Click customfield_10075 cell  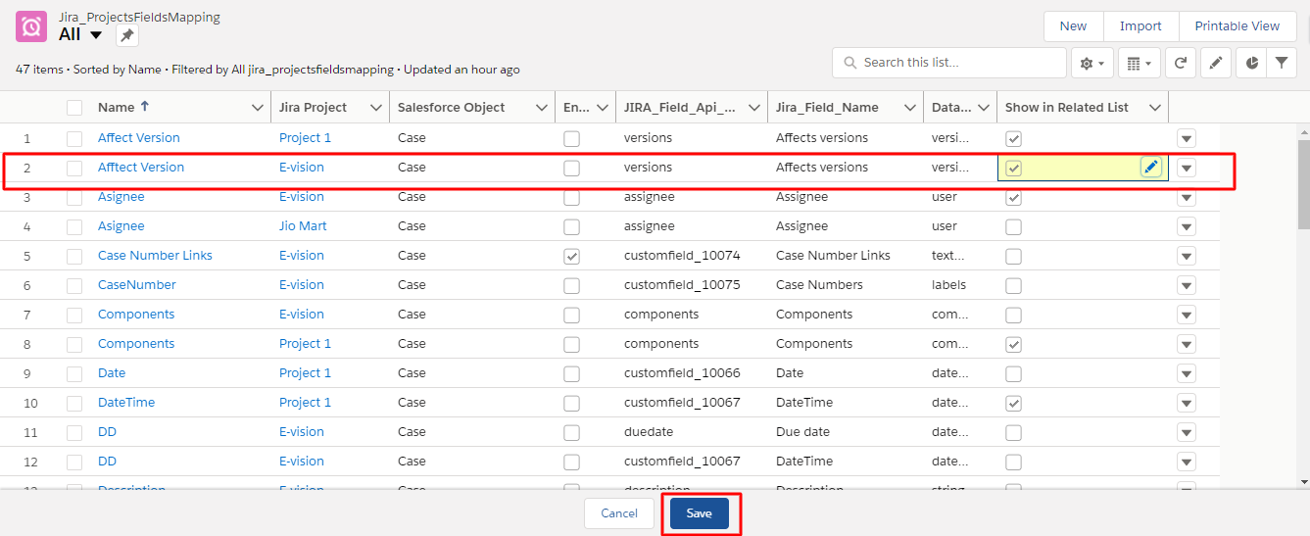682,285
